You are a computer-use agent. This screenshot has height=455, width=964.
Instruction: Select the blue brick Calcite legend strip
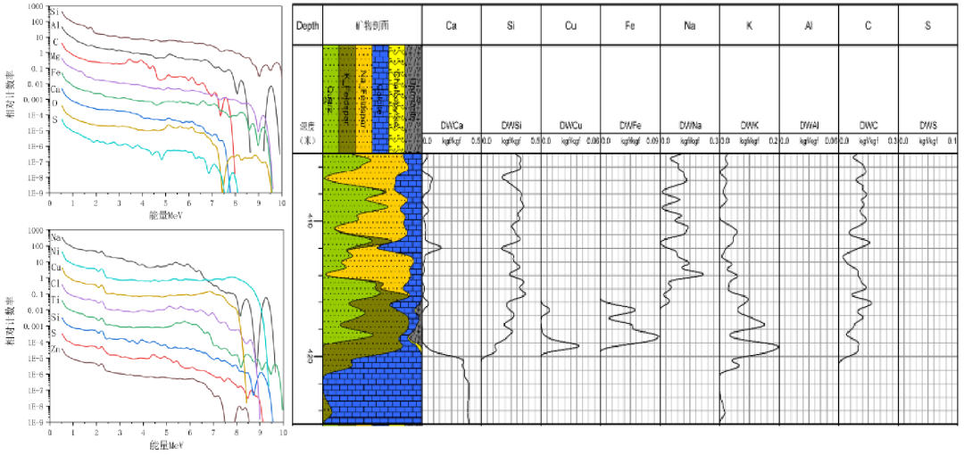[x=380, y=98]
